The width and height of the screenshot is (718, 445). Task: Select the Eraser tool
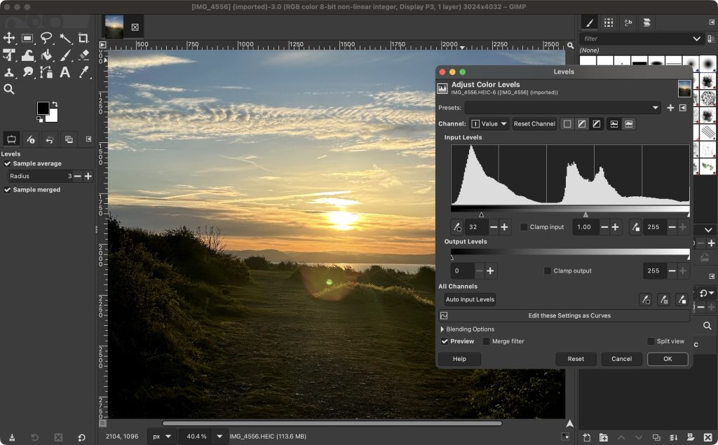[83, 55]
